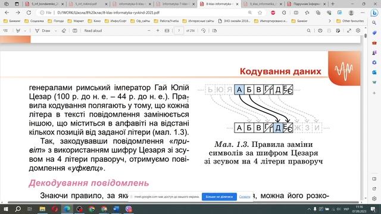This screenshot has width=381, height=214.
Task: Open a new browser tab
Action: pyautogui.click(x=333, y=4)
